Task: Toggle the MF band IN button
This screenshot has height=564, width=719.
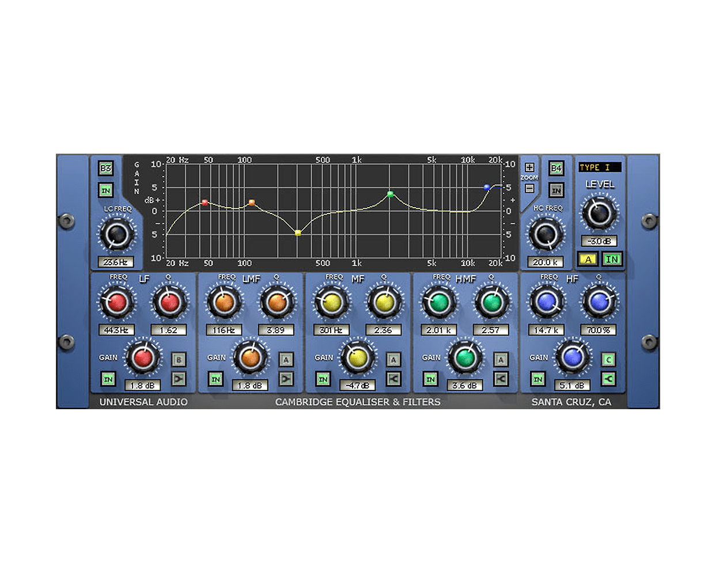Action: coord(323,379)
